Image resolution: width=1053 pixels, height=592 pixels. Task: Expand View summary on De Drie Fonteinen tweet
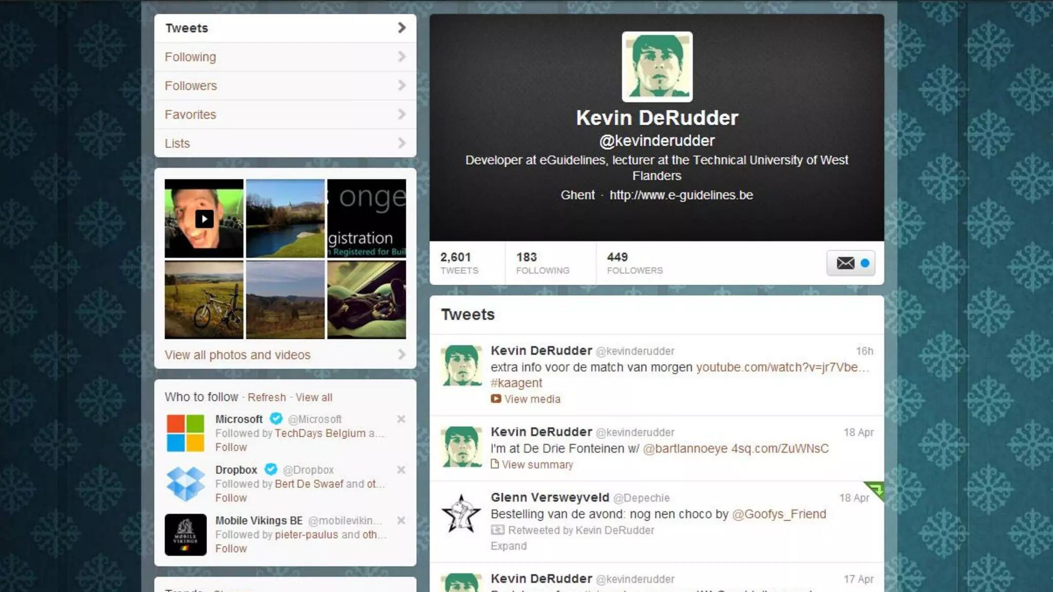(537, 465)
